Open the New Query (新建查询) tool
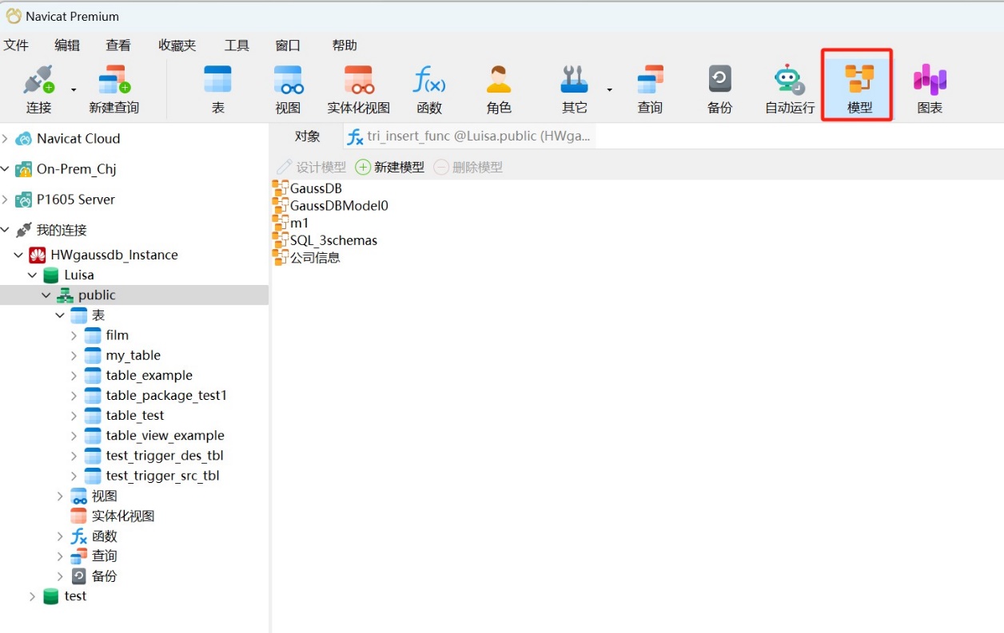Screen dimensions: 1004x633 click(x=114, y=89)
